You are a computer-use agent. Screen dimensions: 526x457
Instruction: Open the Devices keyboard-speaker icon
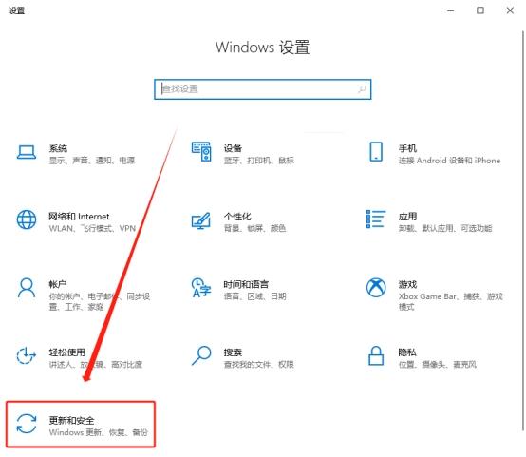tap(201, 151)
